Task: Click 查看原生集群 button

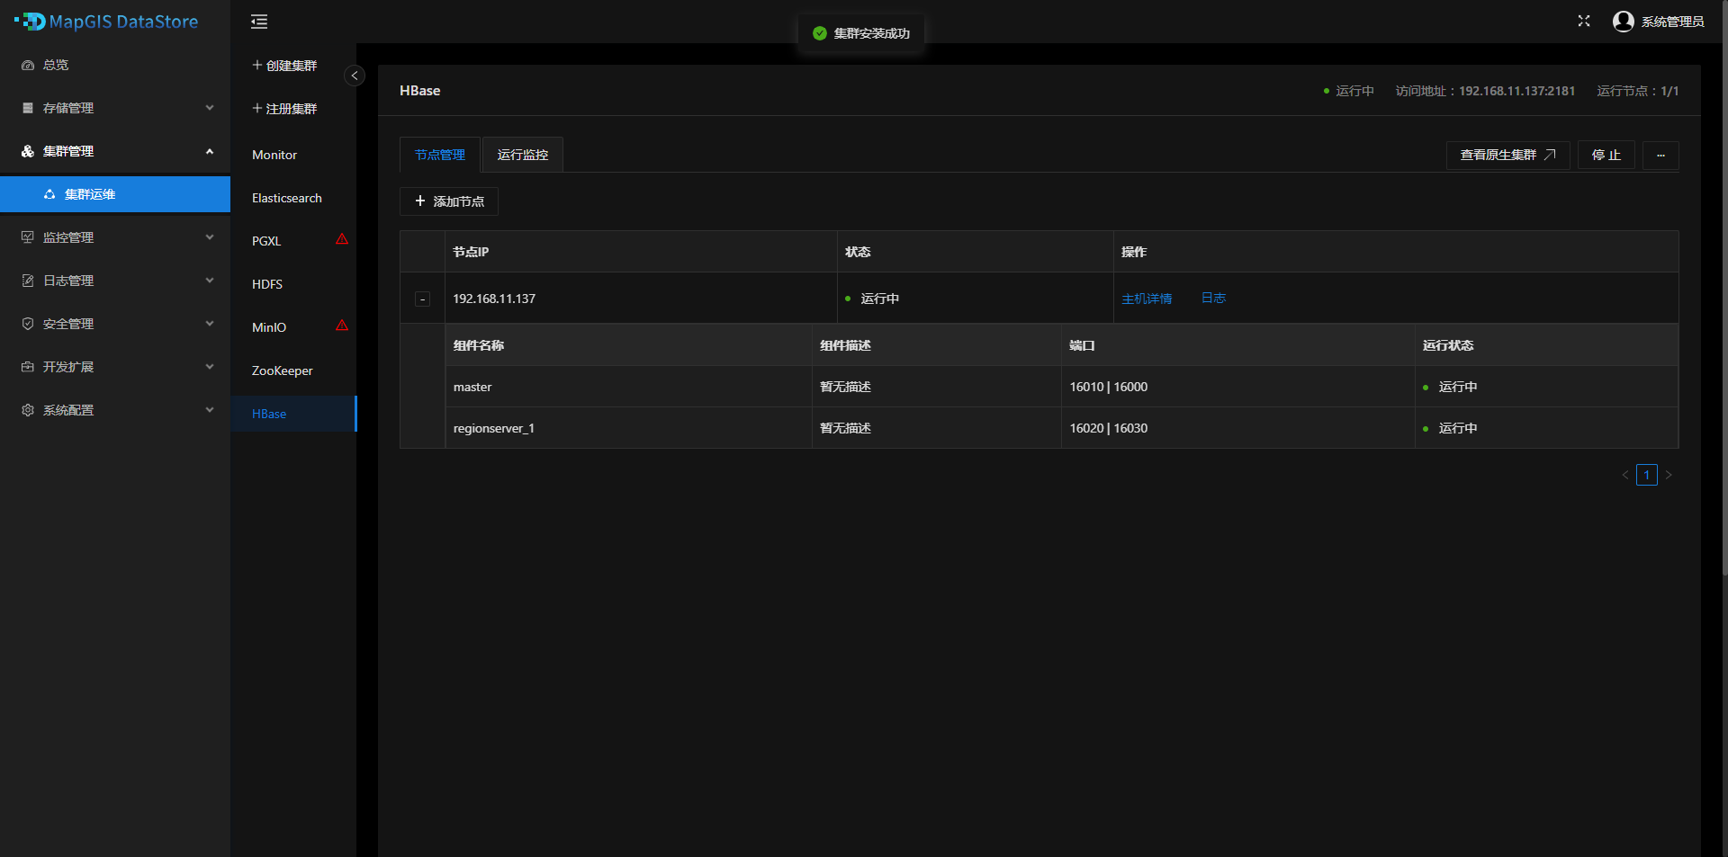Action: click(x=1508, y=155)
